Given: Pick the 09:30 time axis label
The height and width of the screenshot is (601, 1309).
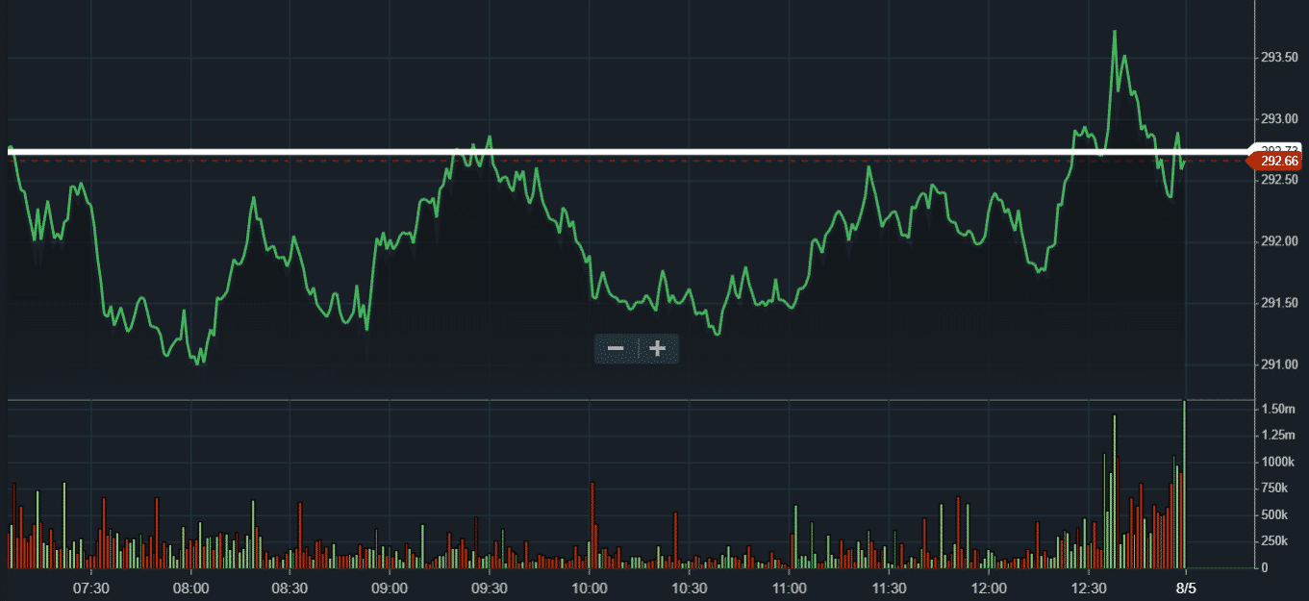Looking at the screenshot, I should point(490,588).
